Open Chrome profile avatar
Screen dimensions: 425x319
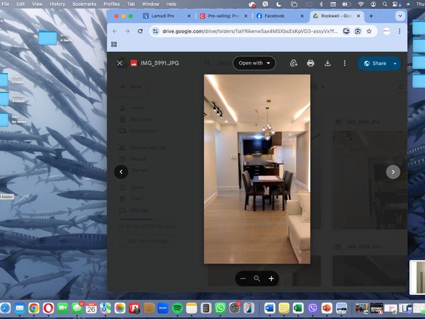coord(386,31)
